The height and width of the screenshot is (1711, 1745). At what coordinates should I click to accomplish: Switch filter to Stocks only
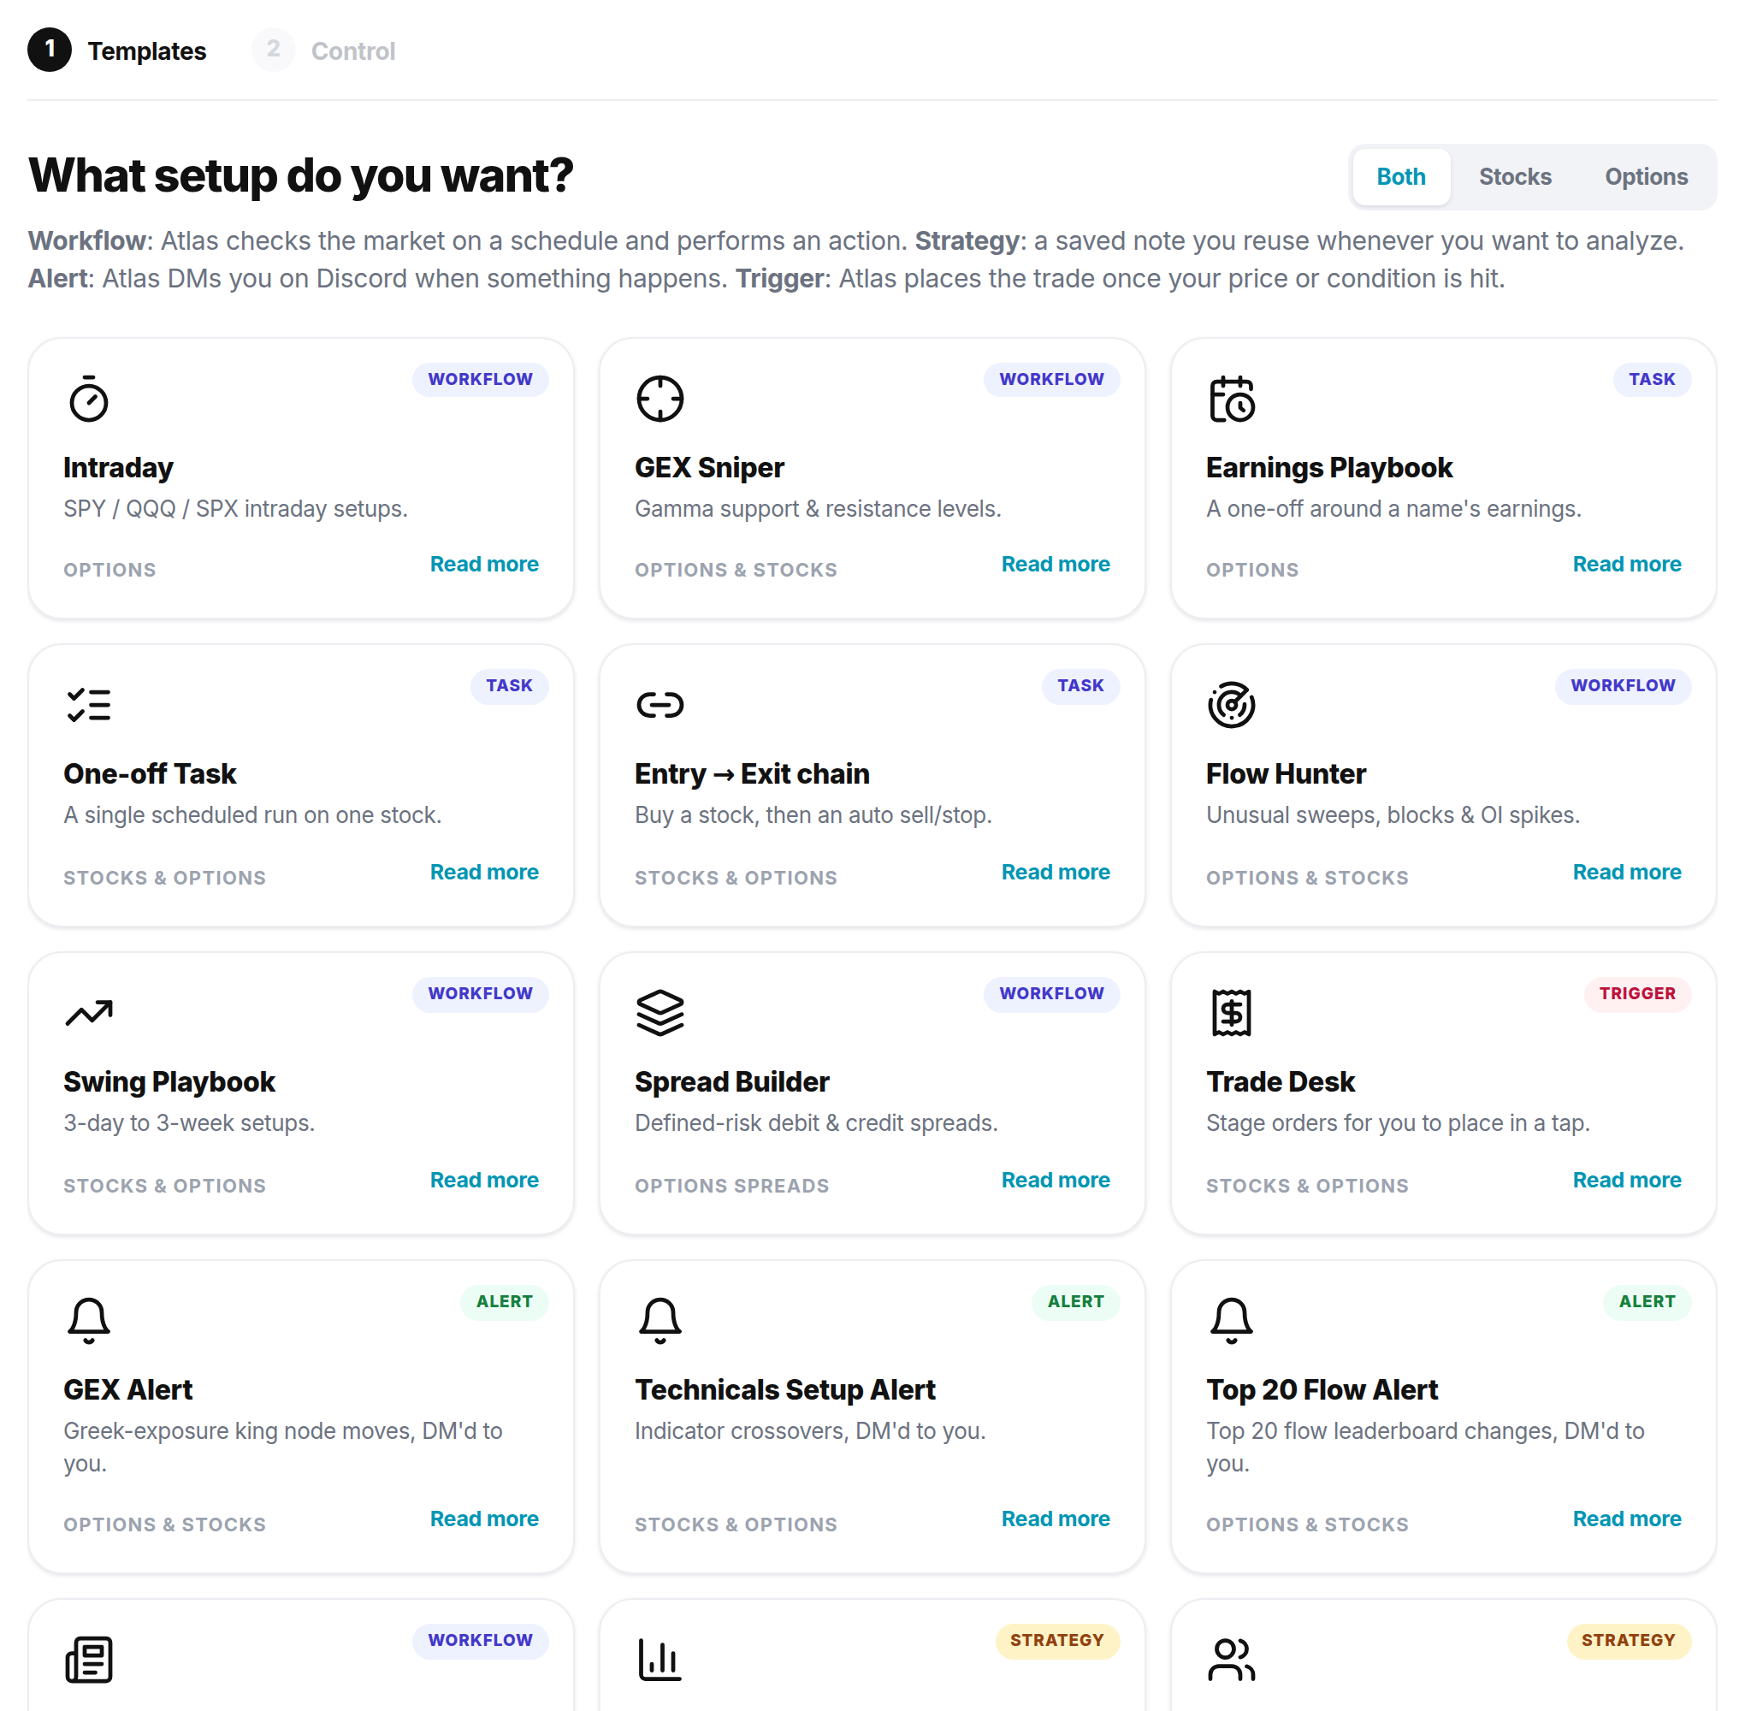click(1514, 177)
